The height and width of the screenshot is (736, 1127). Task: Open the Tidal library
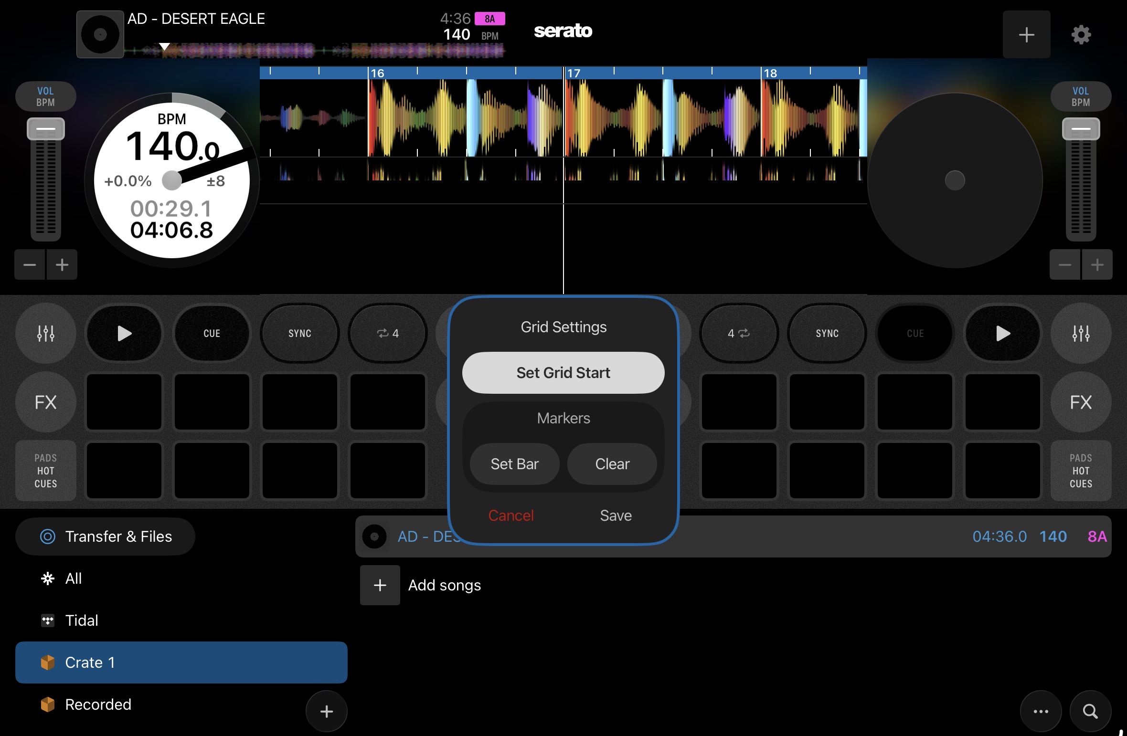point(181,620)
